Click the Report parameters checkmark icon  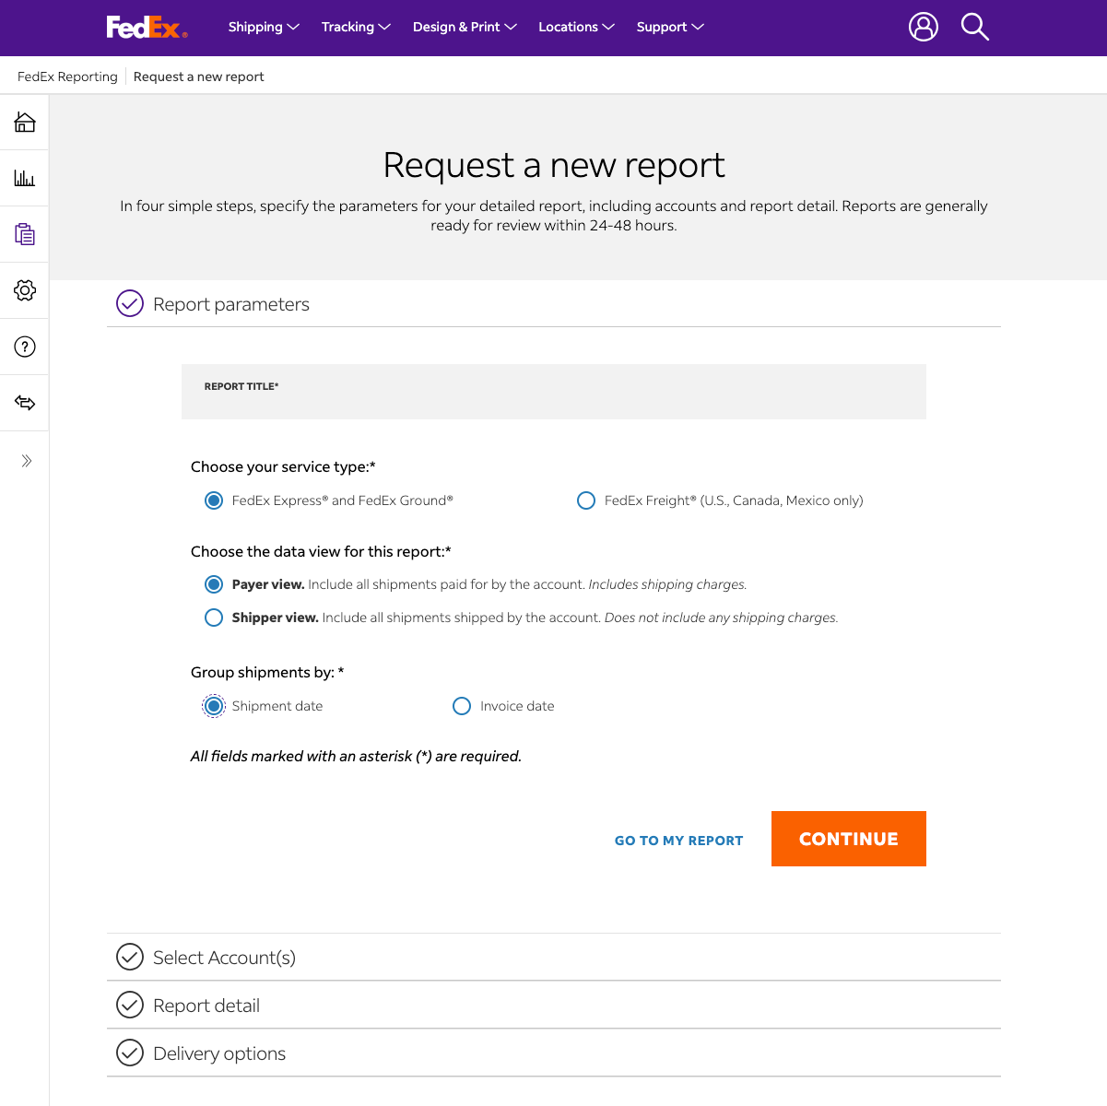coord(130,303)
